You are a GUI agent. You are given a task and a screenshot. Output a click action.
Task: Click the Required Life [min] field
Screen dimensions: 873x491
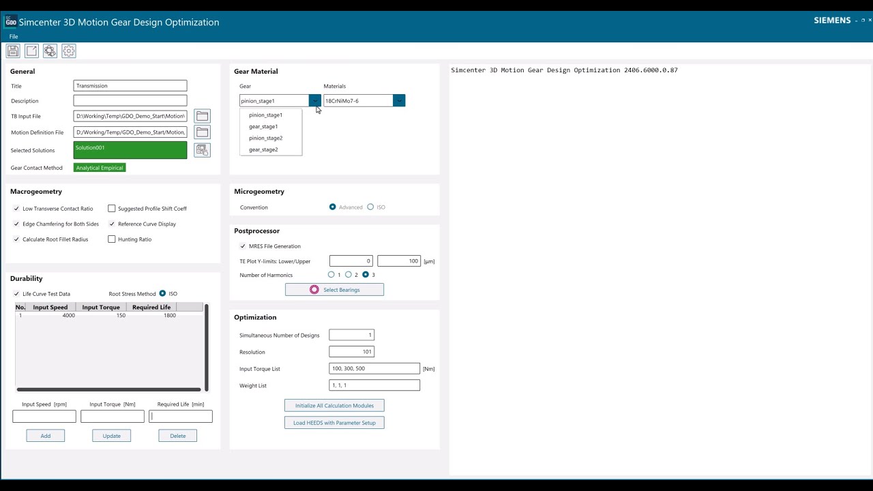181,417
